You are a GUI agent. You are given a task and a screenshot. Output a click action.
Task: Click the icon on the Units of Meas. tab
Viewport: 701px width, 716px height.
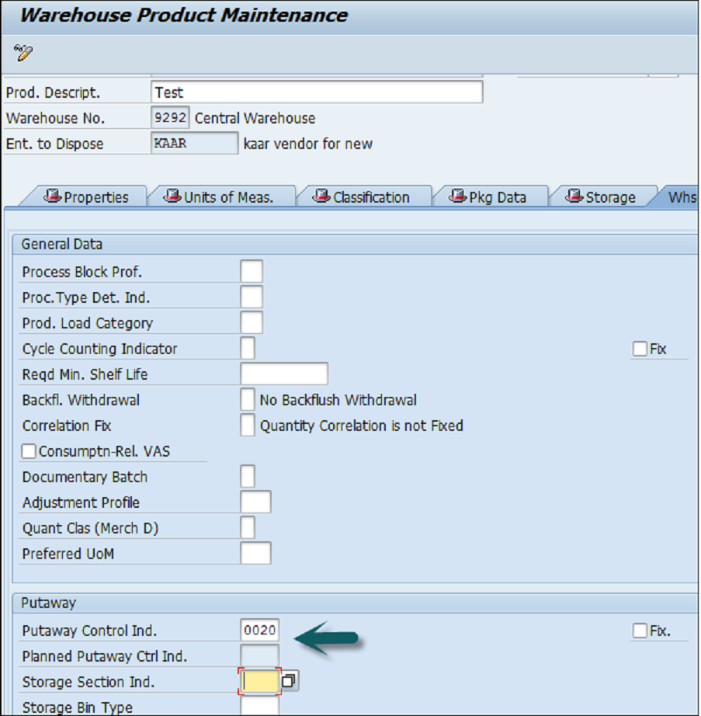pos(171,197)
